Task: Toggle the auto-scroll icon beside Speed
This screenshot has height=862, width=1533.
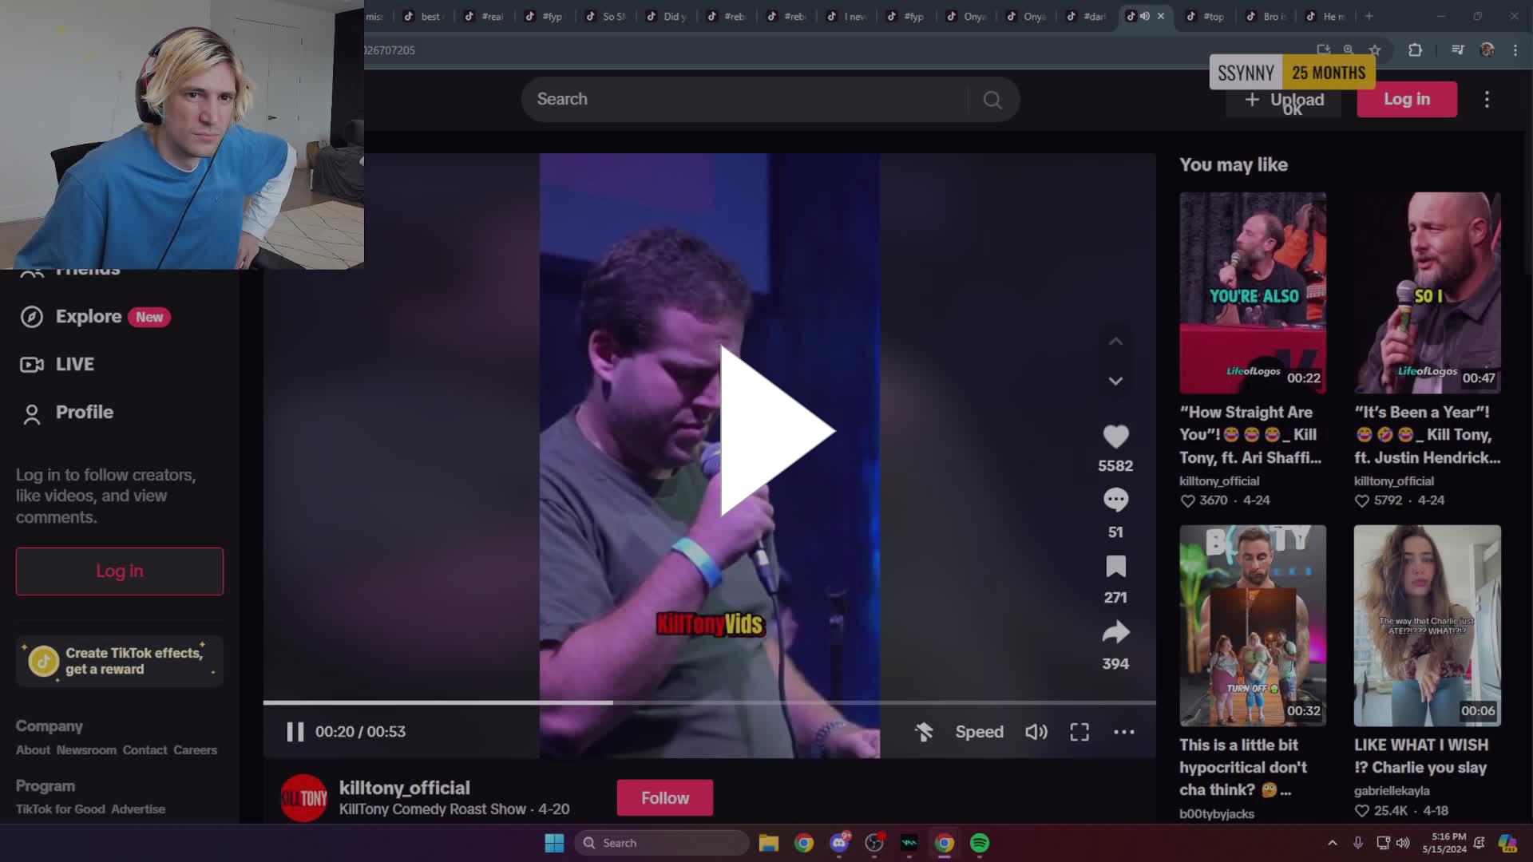Action: pyautogui.click(x=924, y=732)
